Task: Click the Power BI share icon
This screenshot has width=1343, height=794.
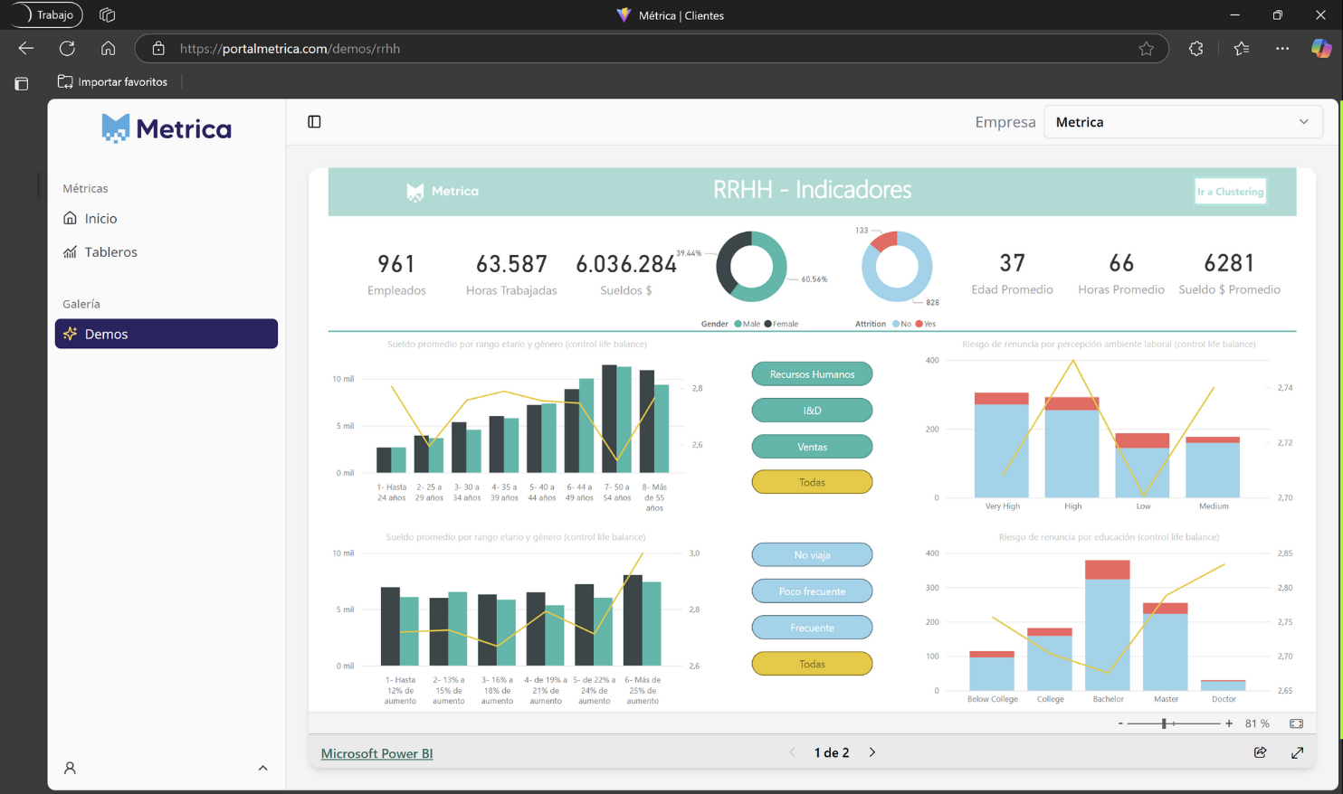Action: [1260, 752]
